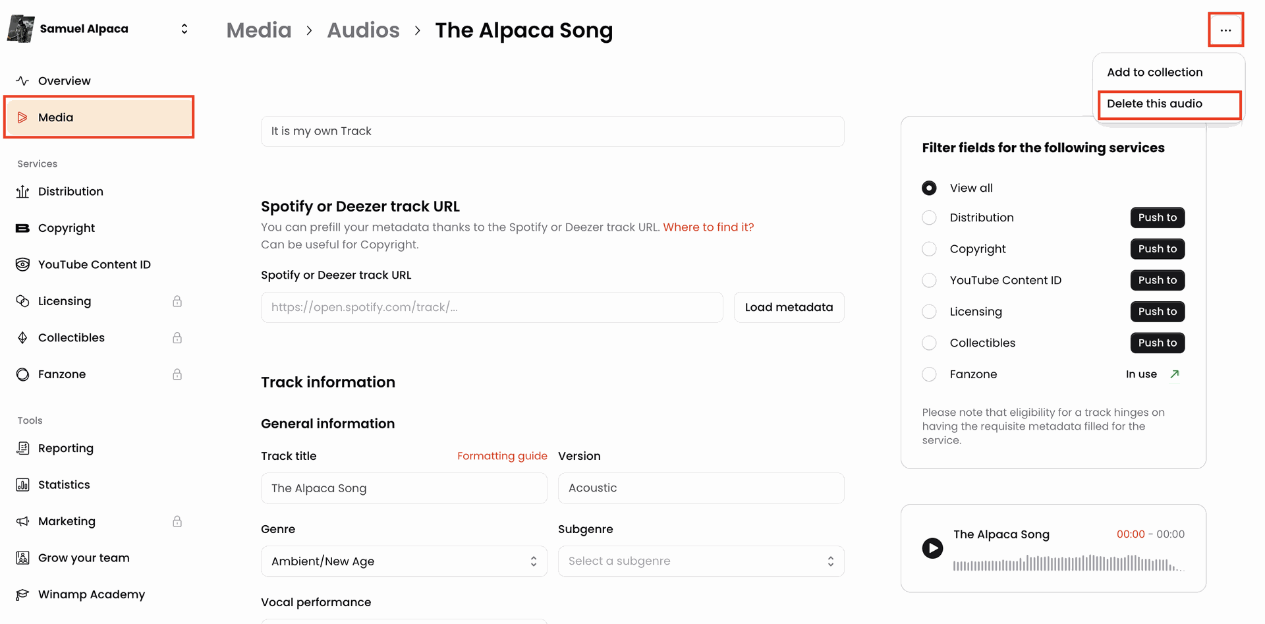Click the Overview pulse icon in sidebar
The image size is (1265, 624).
point(22,80)
